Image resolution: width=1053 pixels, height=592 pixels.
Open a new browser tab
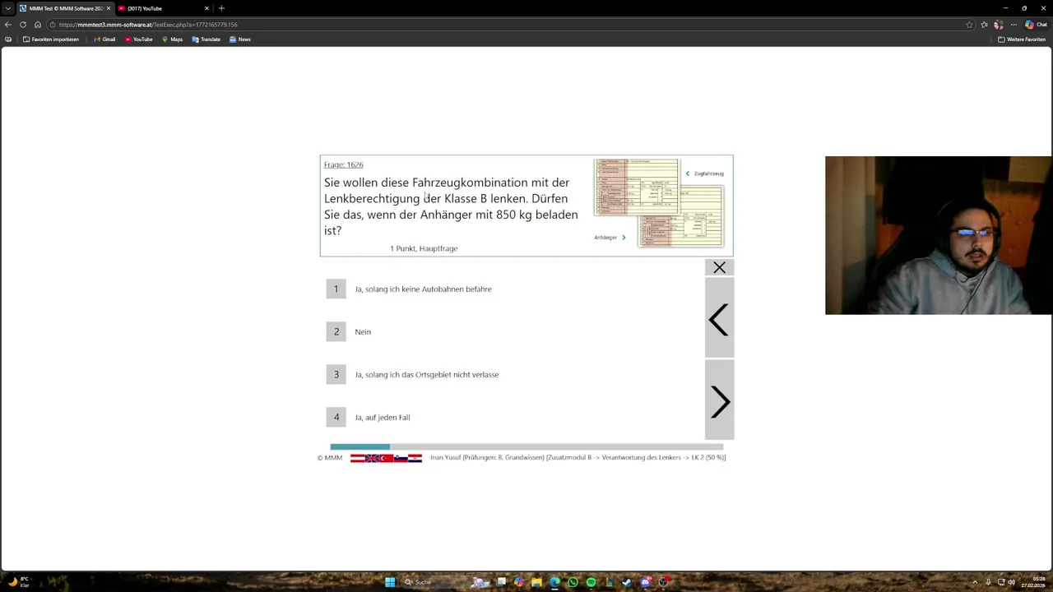(x=221, y=8)
